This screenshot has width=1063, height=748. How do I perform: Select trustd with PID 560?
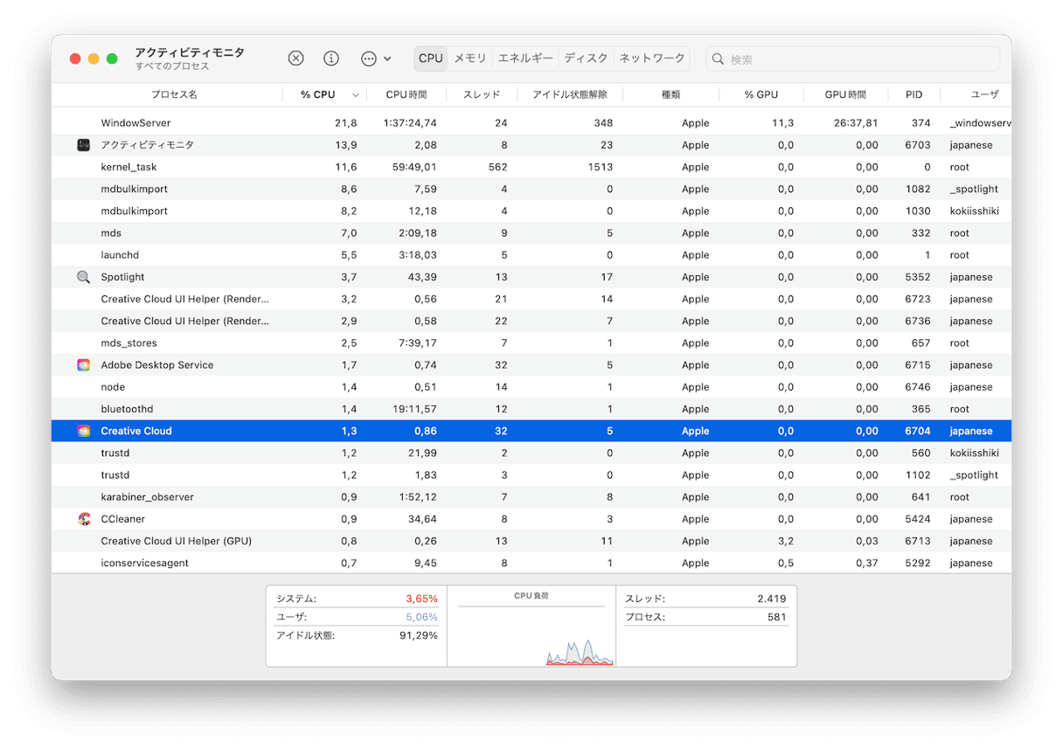click(x=531, y=453)
